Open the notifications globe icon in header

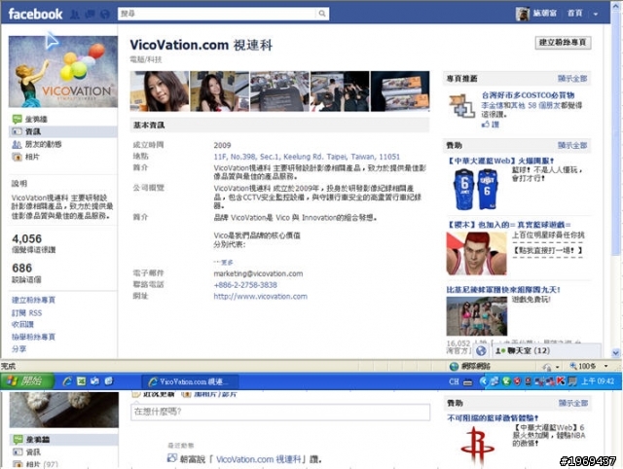tap(105, 15)
